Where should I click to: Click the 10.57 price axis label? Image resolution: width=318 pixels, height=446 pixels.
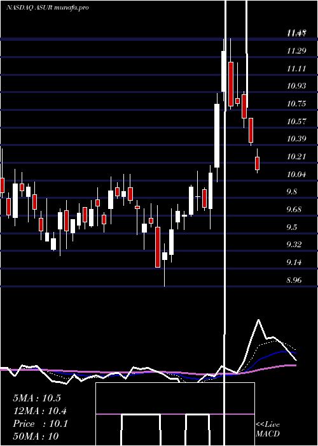(x=296, y=122)
